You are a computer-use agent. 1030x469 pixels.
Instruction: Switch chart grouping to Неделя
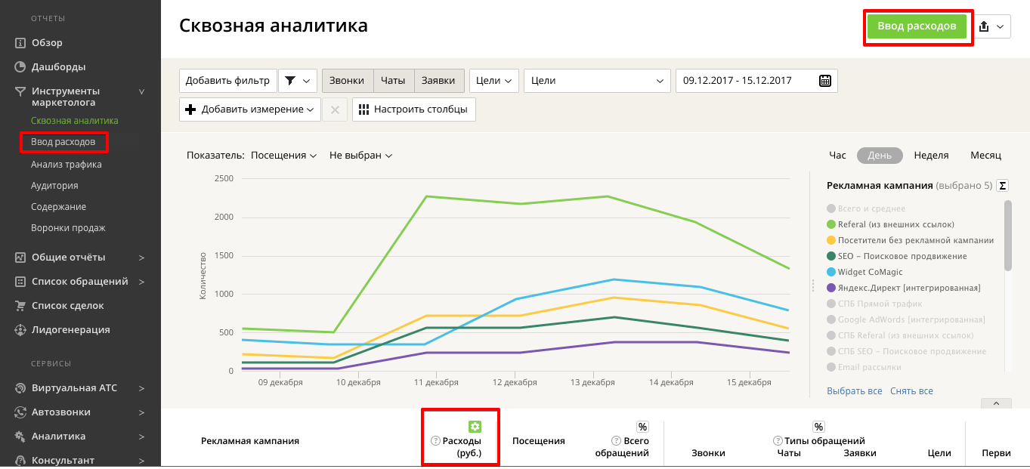point(931,156)
